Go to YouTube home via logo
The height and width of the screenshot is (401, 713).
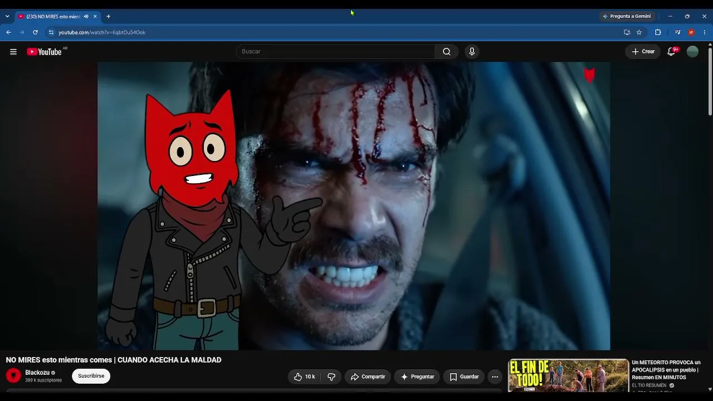tap(45, 52)
